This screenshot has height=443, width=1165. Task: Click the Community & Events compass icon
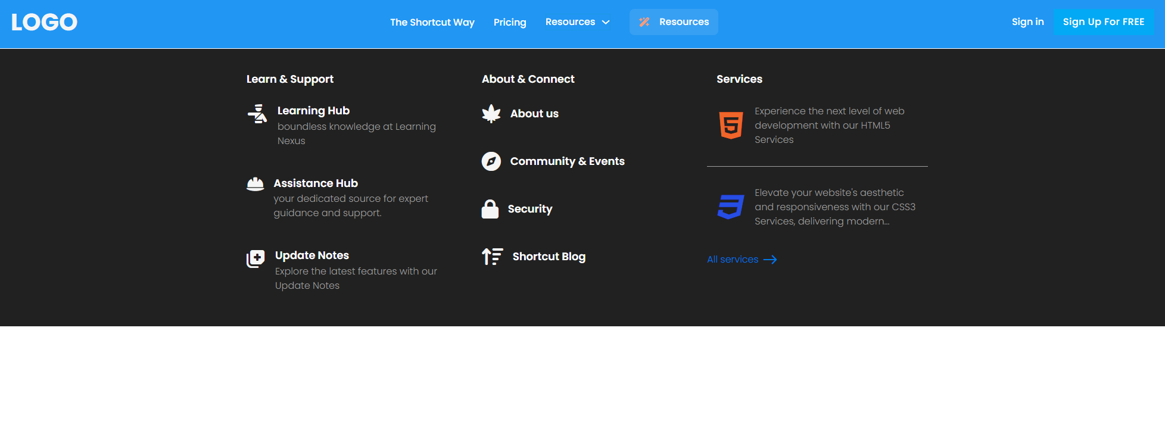point(491,161)
